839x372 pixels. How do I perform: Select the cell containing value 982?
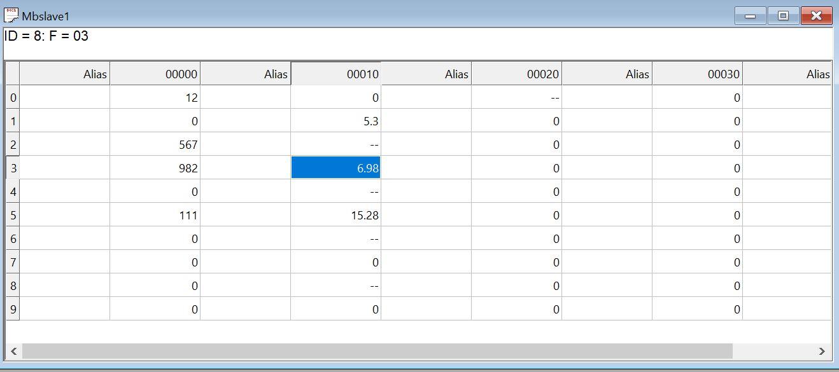[x=155, y=168]
